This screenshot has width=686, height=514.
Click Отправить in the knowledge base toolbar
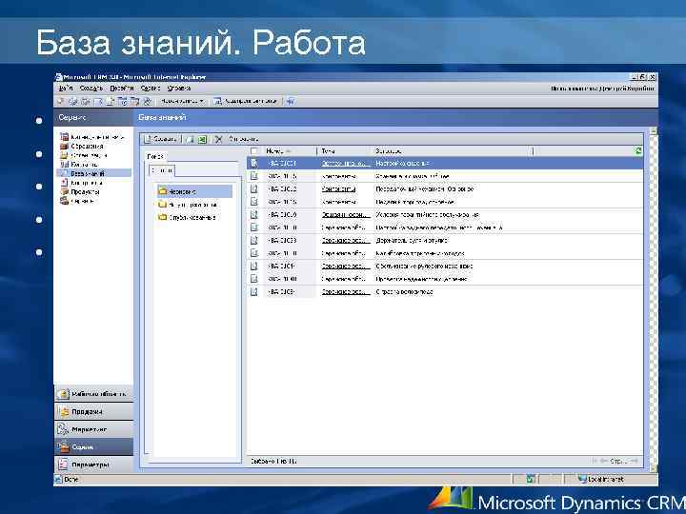(x=243, y=139)
